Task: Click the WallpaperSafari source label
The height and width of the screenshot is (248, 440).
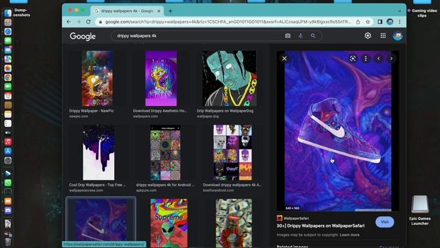Action: [x=296, y=218]
